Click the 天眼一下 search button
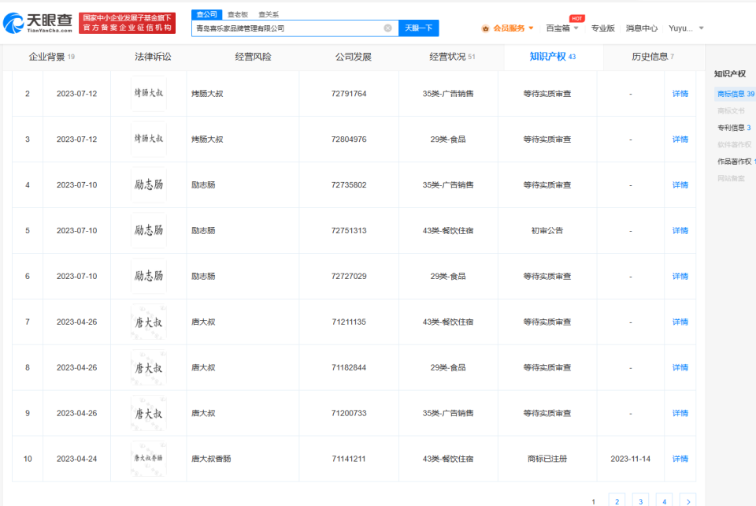The height and width of the screenshot is (506, 756). click(x=419, y=27)
